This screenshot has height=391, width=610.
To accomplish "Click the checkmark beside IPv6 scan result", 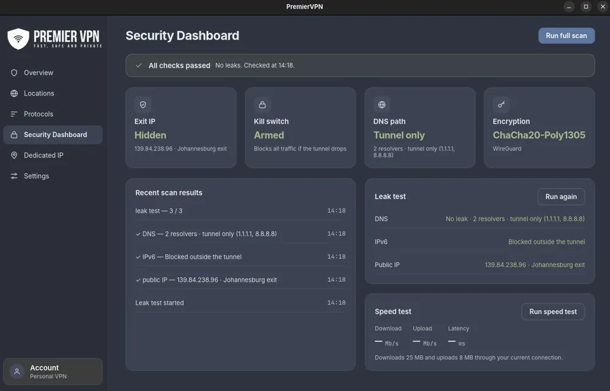I will coord(138,257).
